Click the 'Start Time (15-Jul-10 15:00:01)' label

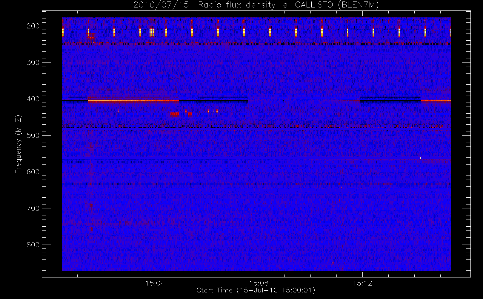tap(256, 290)
